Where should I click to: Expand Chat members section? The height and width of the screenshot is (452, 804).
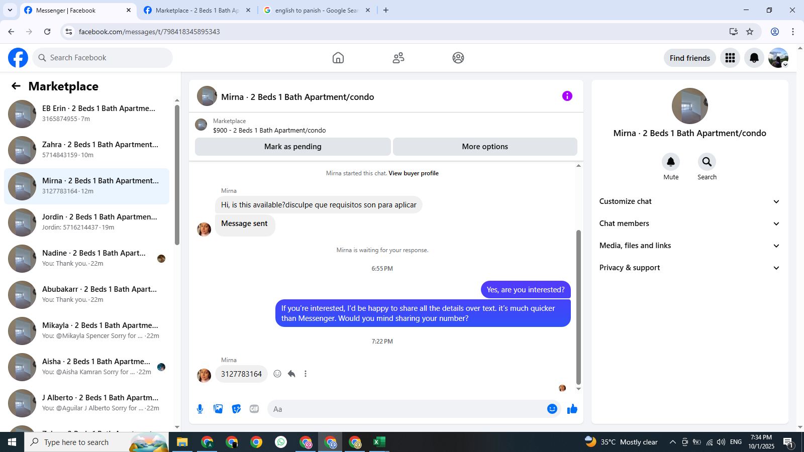point(689,223)
